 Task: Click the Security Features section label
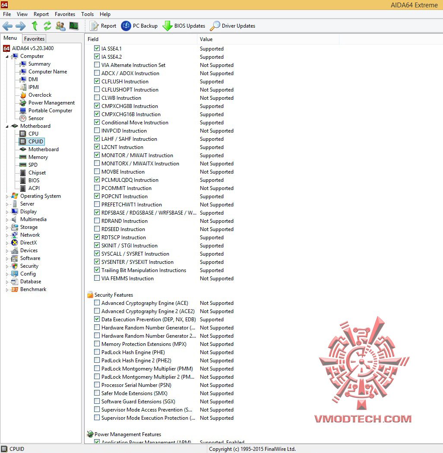(x=114, y=295)
